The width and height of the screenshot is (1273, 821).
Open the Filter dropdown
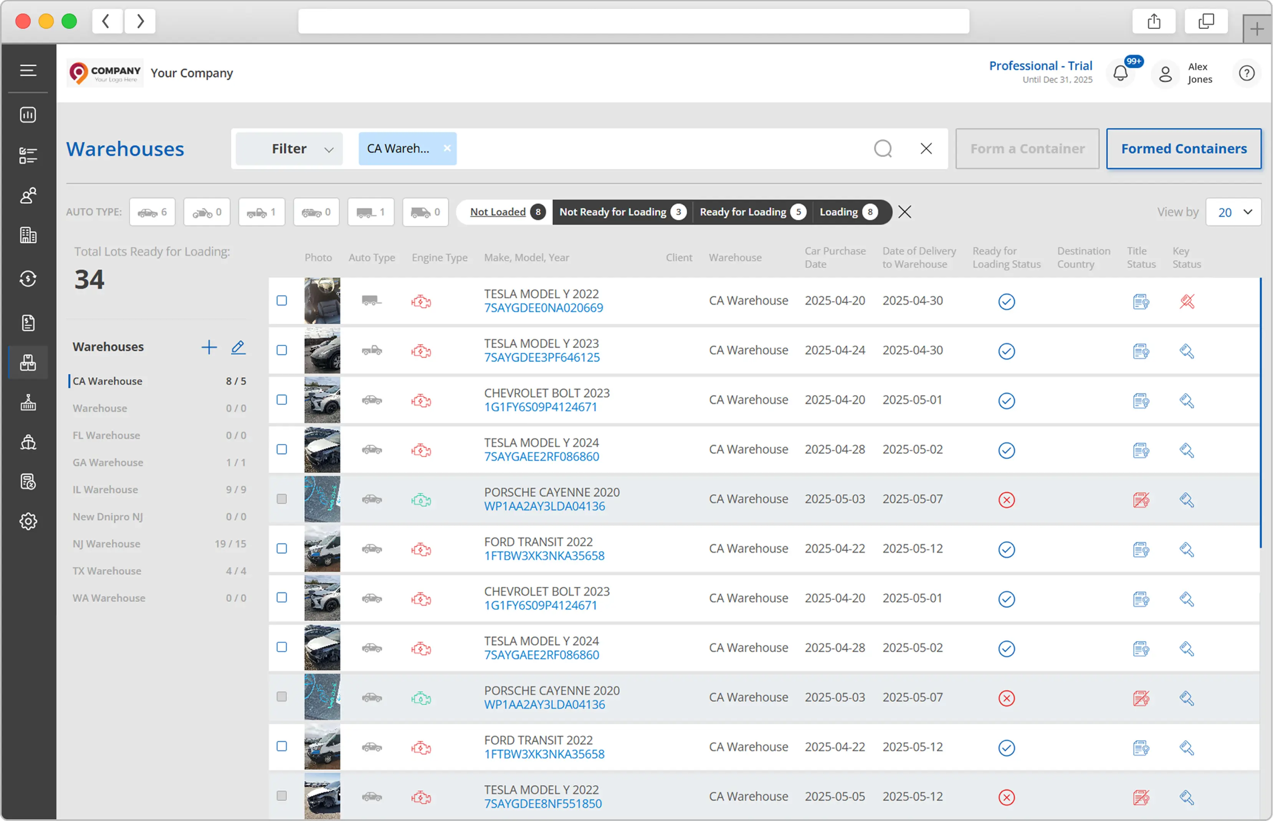click(289, 149)
